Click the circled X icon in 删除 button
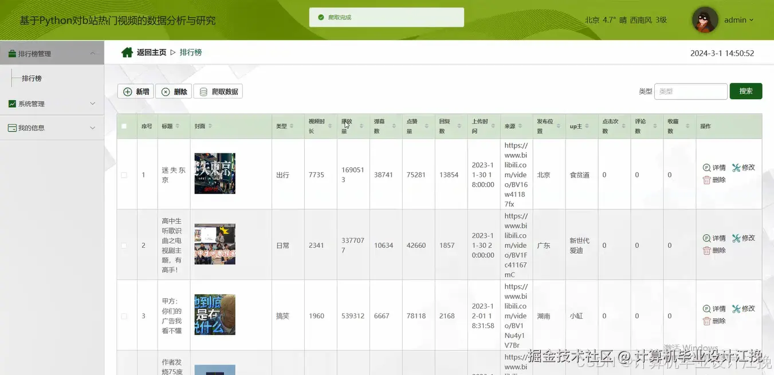Image resolution: width=774 pixels, height=375 pixels. tap(166, 92)
